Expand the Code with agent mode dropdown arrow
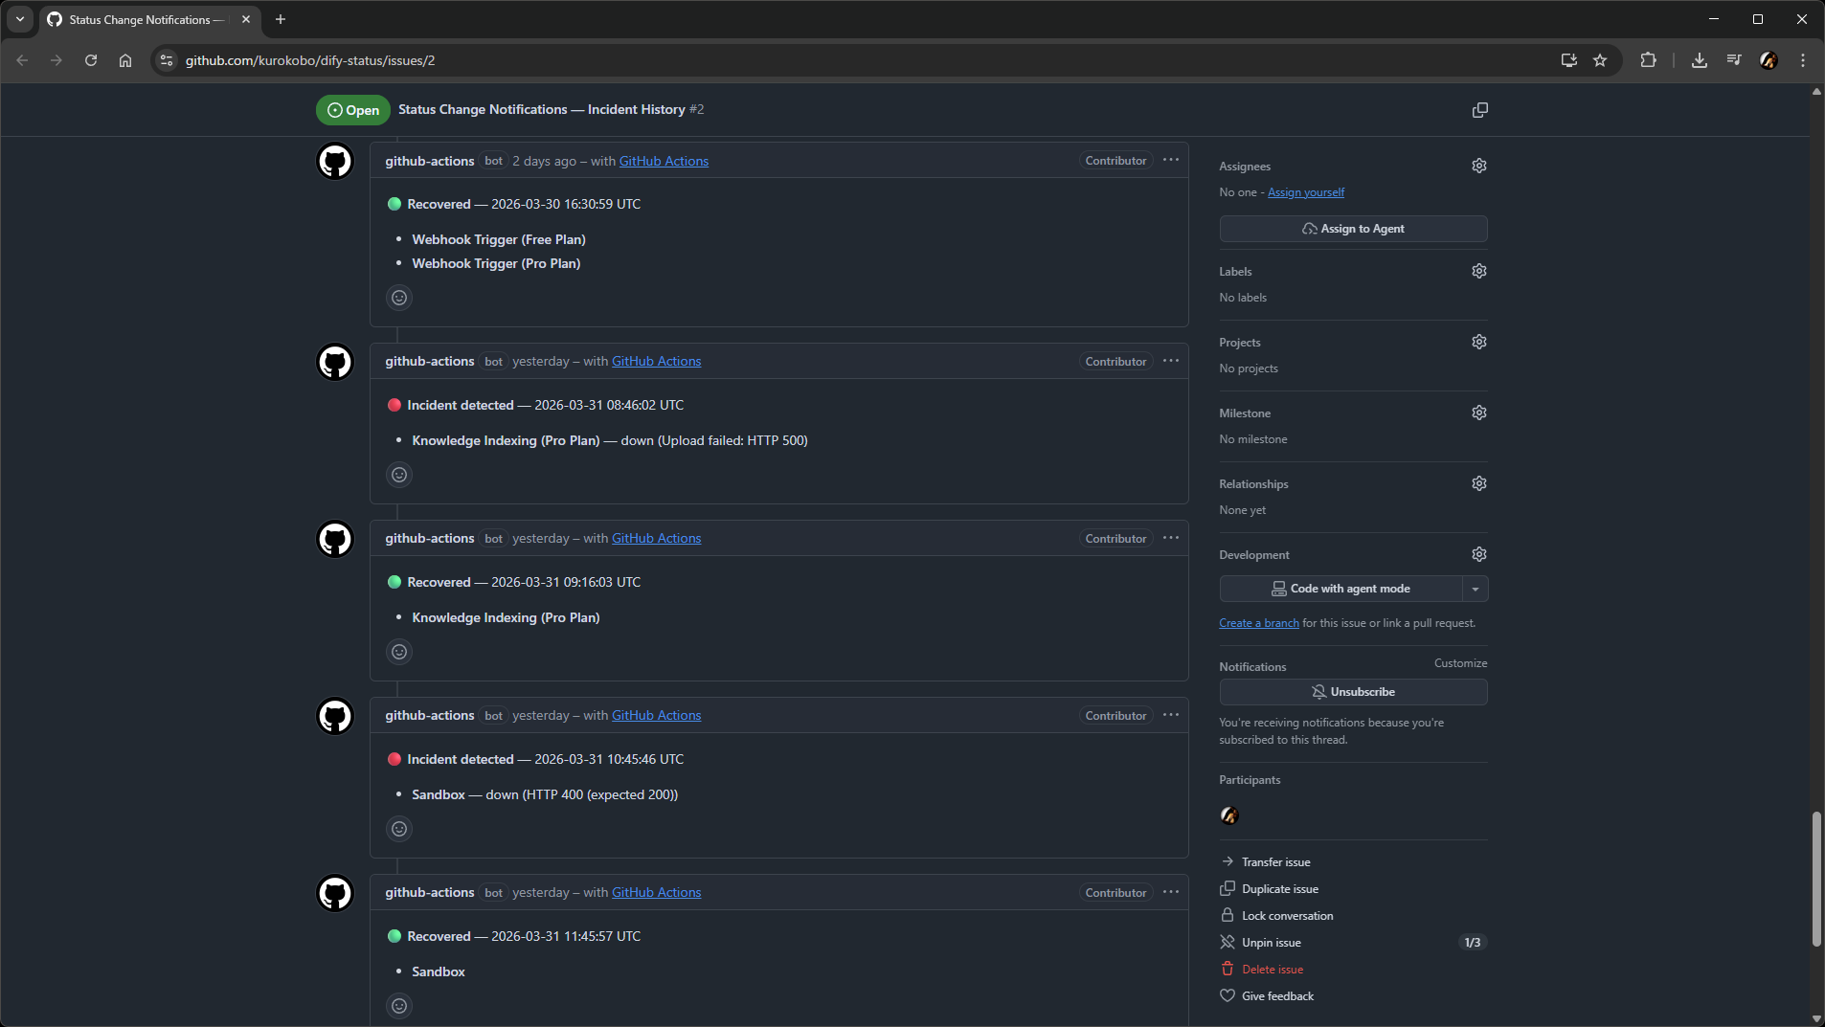1825x1027 pixels. click(1475, 589)
